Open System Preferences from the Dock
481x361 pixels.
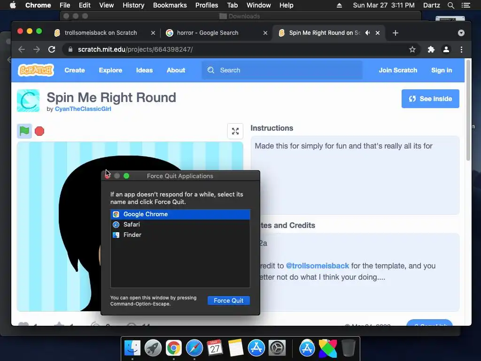(277, 348)
